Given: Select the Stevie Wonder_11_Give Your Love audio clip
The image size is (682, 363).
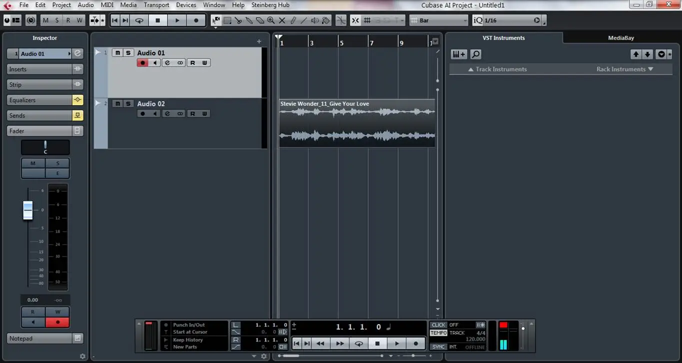Looking at the screenshot, I should (356, 123).
